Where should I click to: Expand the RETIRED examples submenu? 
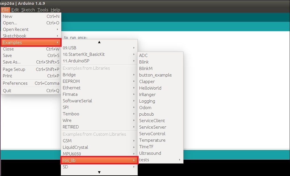click(x=99, y=127)
